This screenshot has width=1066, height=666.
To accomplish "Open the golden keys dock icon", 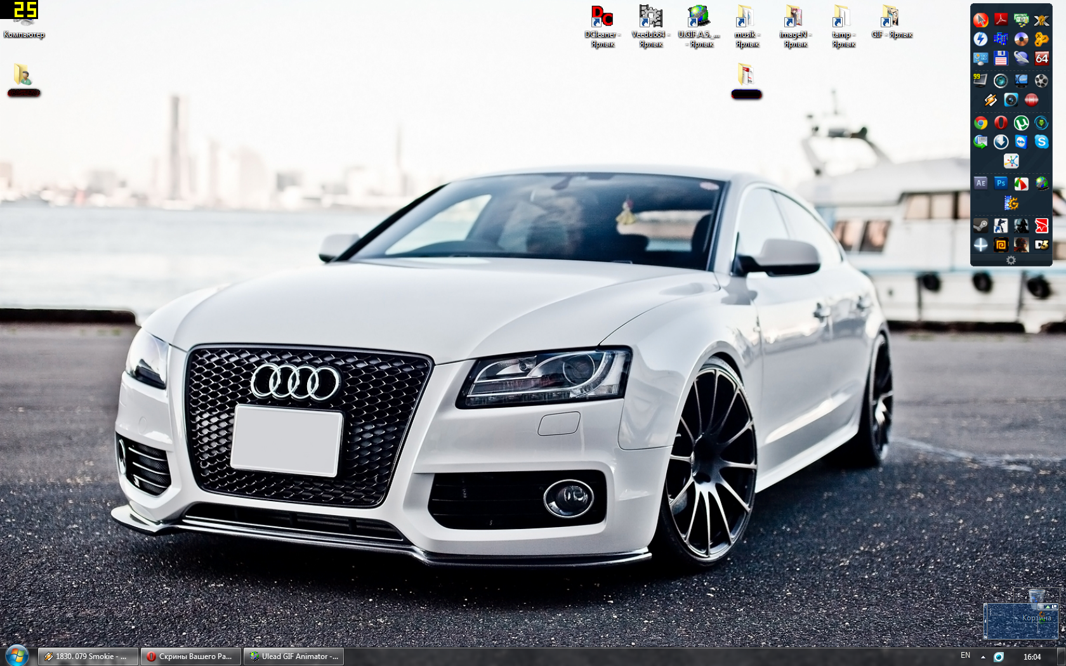I will pos(1041,39).
